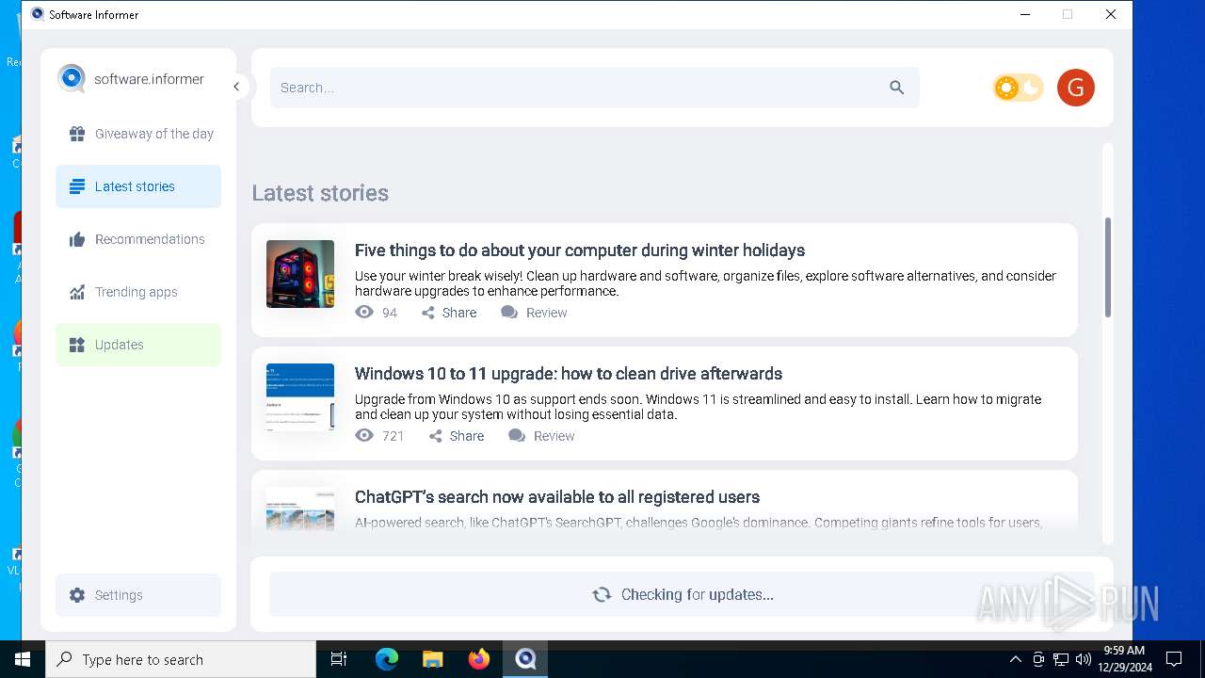Click the grid icon beside Updates
The image size is (1205, 678).
[x=77, y=345]
